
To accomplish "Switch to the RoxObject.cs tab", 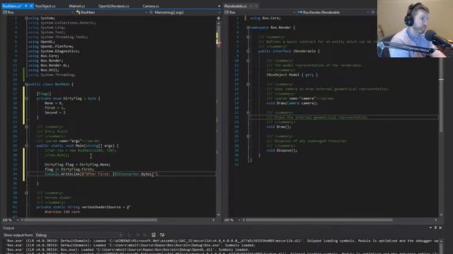I will pyautogui.click(x=45, y=6).
